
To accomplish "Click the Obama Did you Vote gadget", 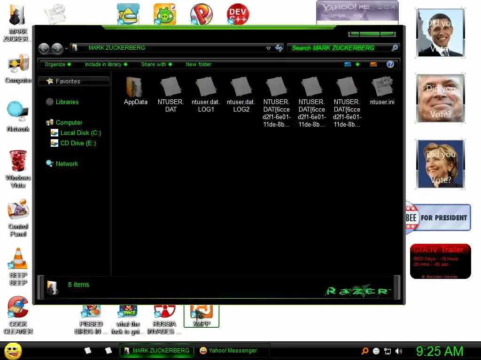I will (440, 33).
